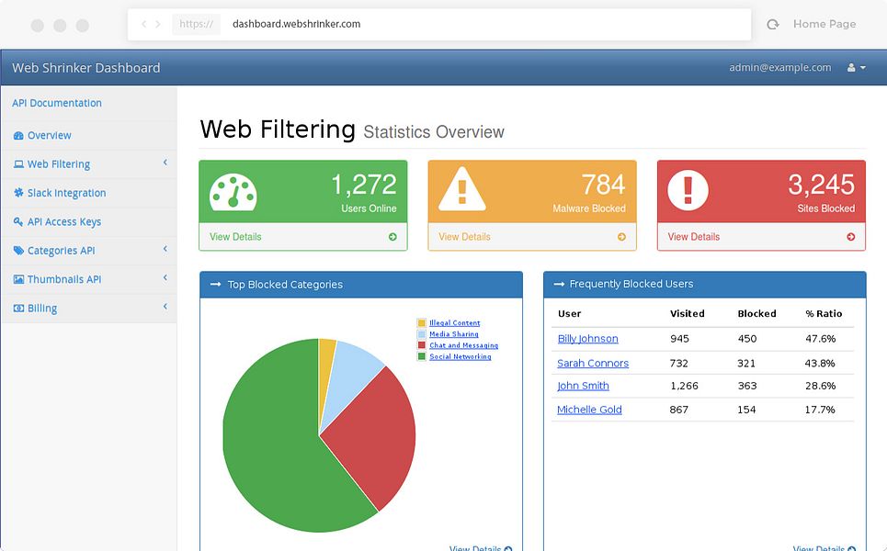887x551 pixels.
Task: Click Media Sharing legend link
Action: (x=454, y=334)
